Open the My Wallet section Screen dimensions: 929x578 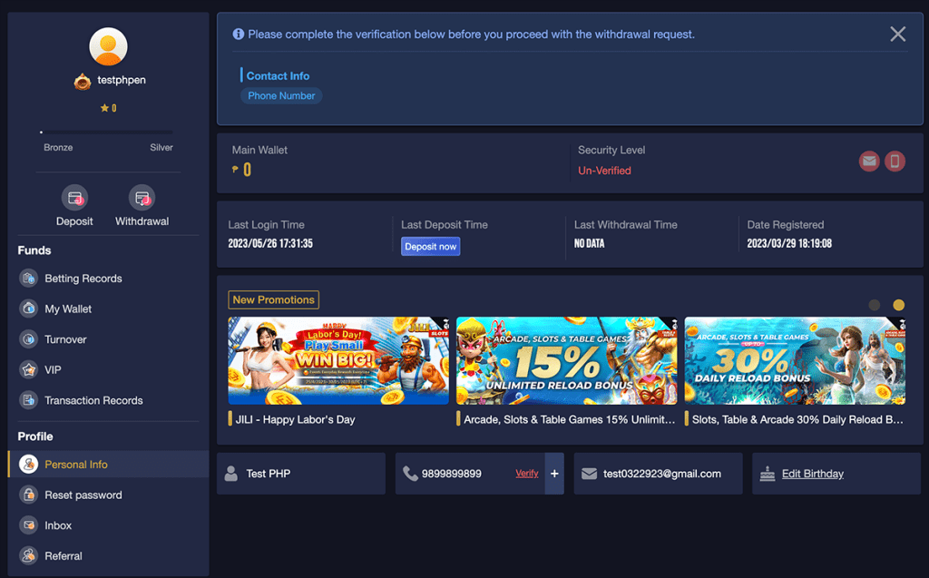tap(68, 309)
